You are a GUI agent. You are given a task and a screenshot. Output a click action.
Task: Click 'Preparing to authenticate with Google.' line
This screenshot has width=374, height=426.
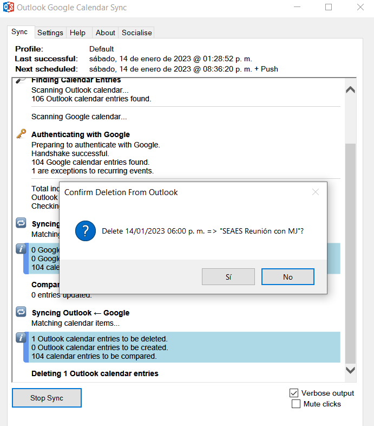point(96,145)
